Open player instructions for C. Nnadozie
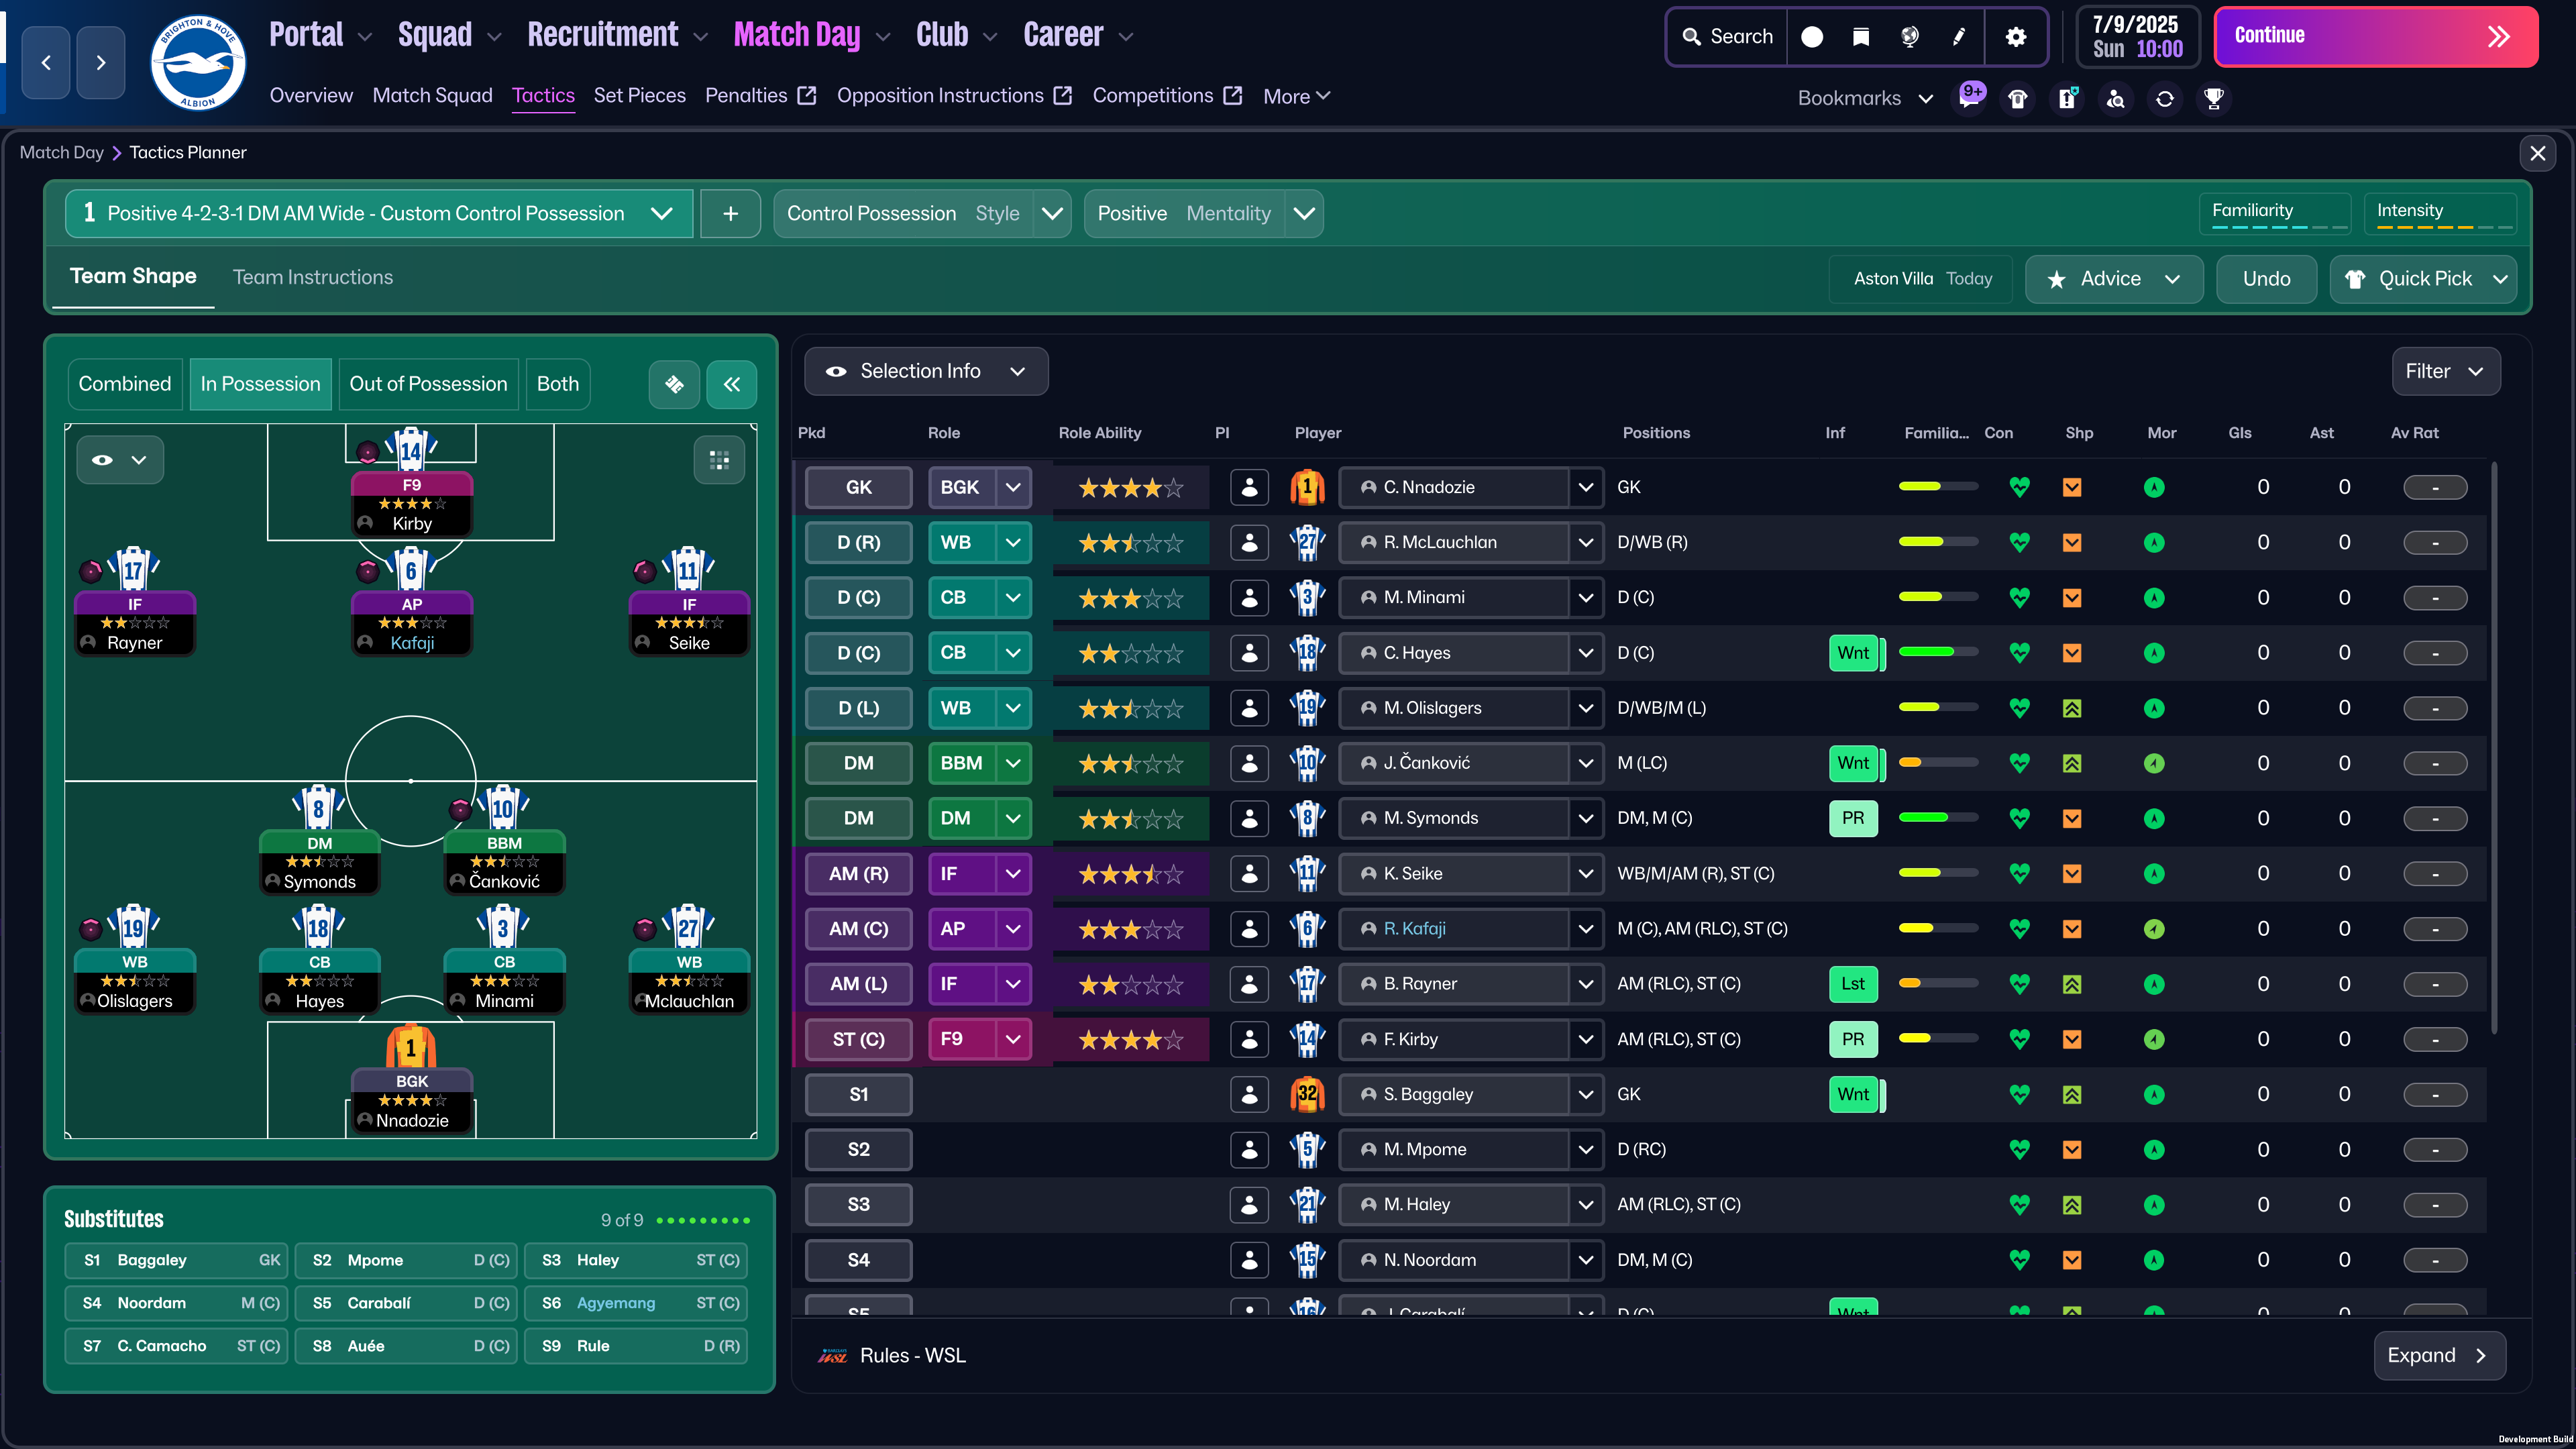 [1249, 488]
